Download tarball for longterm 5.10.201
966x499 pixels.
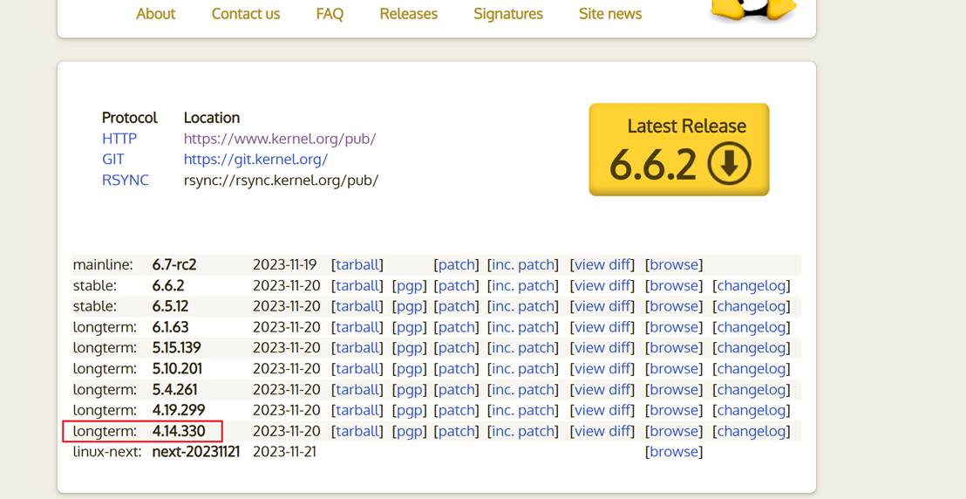[x=357, y=368]
